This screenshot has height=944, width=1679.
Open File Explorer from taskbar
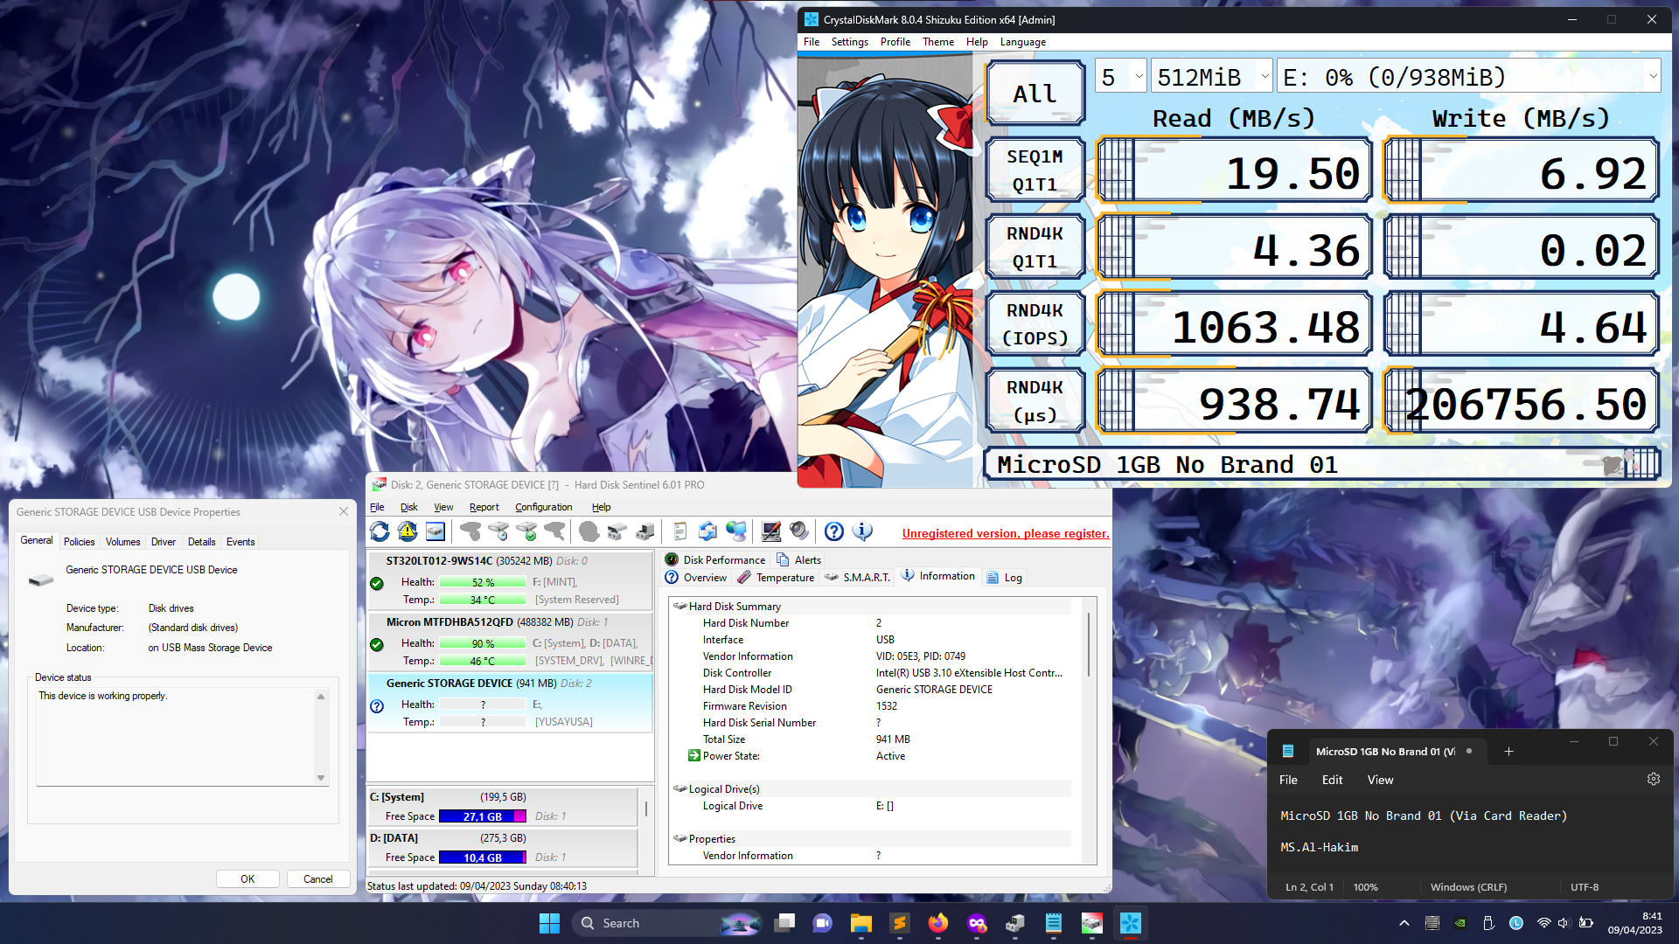click(861, 923)
